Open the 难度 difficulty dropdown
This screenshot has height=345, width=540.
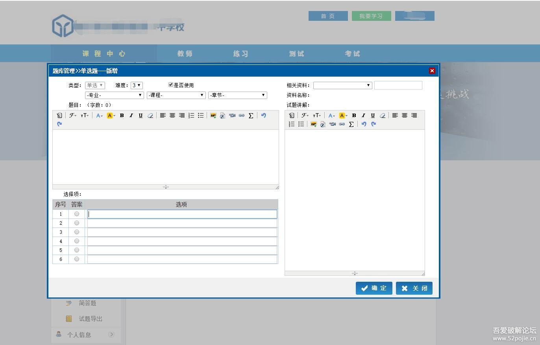137,85
